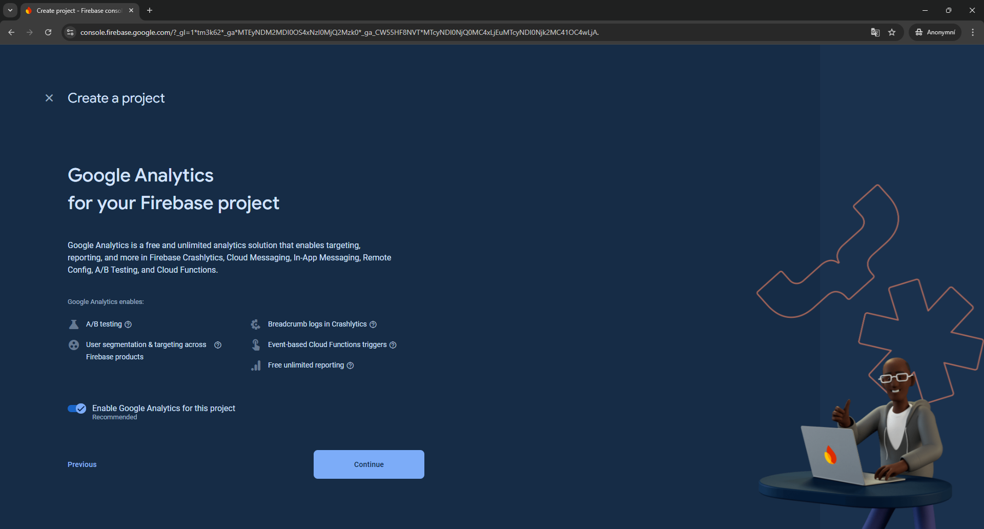
Task: Navigate back with the browser arrow
Action: pyautogui.click(x=11, y=32)
